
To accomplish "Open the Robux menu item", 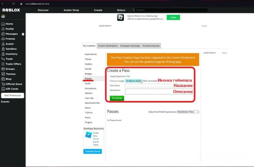I will [x=121, y=10].
